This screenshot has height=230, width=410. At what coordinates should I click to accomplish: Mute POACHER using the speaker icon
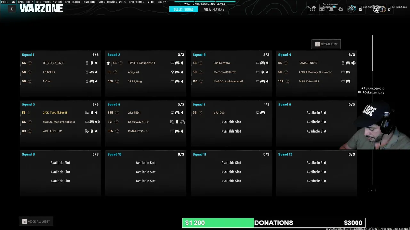[x=96, y=72]
